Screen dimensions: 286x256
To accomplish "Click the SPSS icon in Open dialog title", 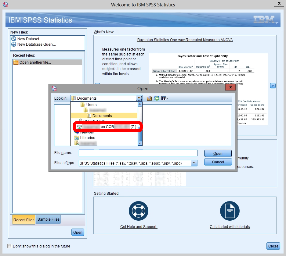I will (x=54, y=88).
